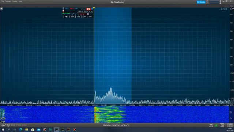Click the TX Ready status indicator

click(222, 125)
